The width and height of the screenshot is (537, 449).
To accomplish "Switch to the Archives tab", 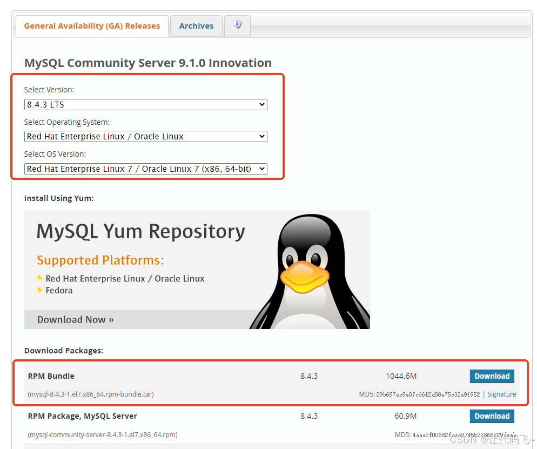I will pos(196,25).
